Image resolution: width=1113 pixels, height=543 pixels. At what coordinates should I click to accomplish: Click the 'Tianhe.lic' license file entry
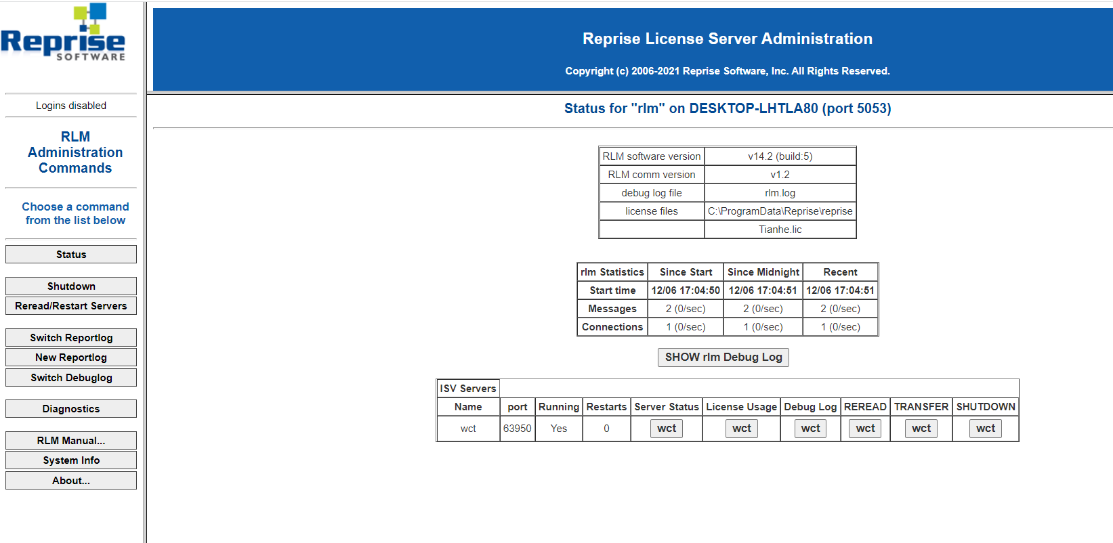[780, 230]
